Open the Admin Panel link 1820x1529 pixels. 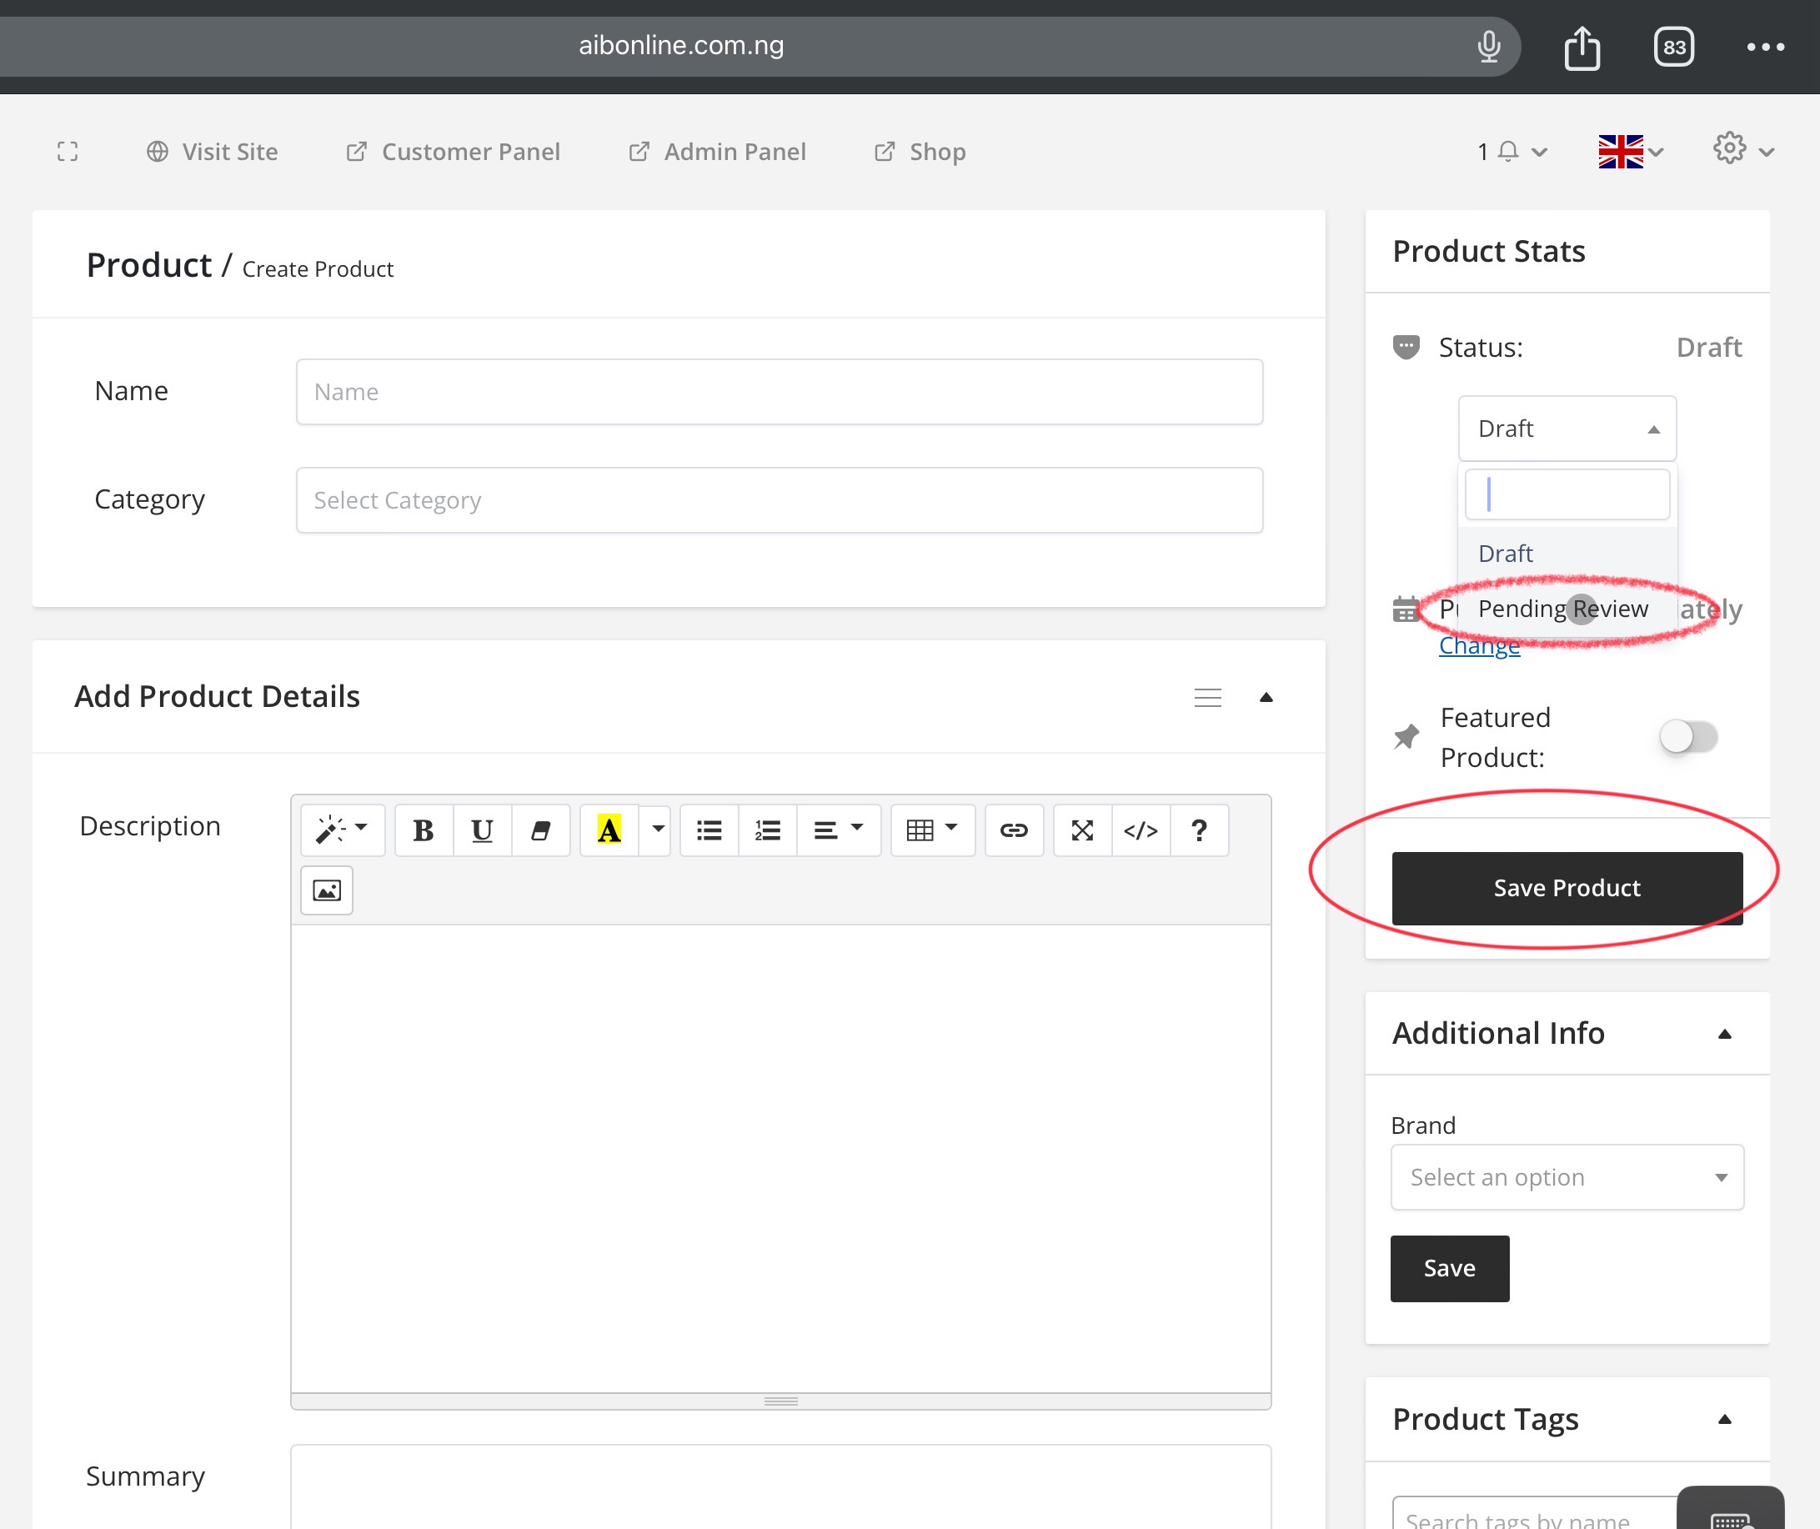coord(718,152)
